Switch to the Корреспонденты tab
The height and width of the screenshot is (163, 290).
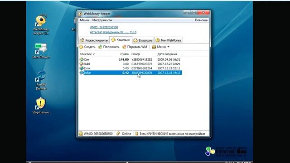[x=94, y=40]
